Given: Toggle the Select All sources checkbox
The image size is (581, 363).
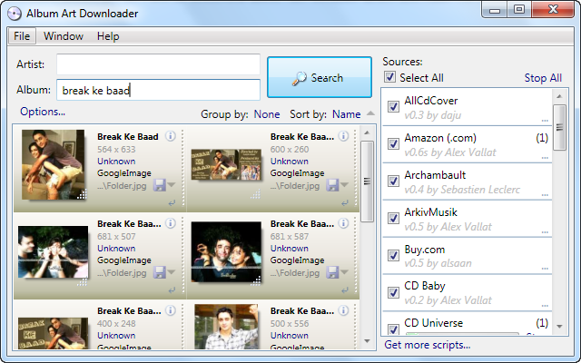Looking at the screenshot, I should tap(389, 77).
